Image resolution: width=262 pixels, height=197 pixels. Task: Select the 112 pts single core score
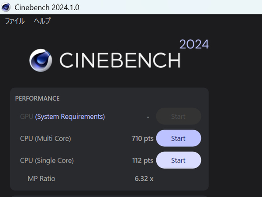tap(142, 160)
